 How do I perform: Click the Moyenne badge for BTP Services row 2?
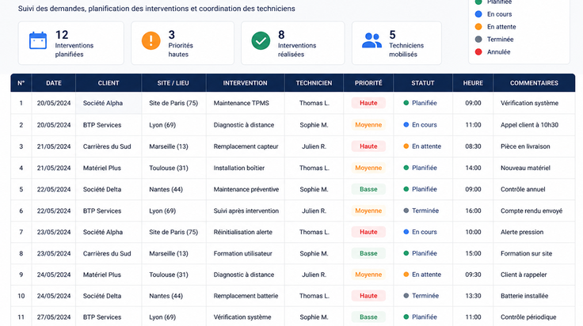(x=368, y=125)
